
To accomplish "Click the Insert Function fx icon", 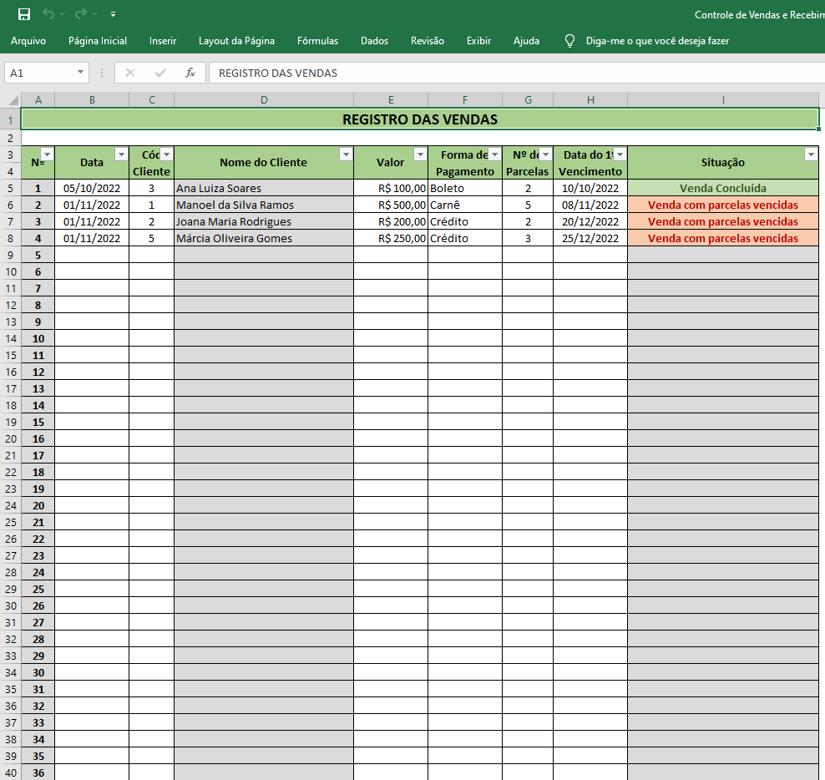I will point(190,73).
